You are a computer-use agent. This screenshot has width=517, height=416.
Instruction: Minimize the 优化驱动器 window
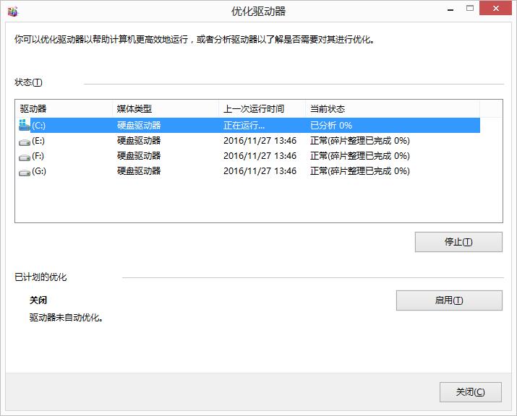coord(450,10)
